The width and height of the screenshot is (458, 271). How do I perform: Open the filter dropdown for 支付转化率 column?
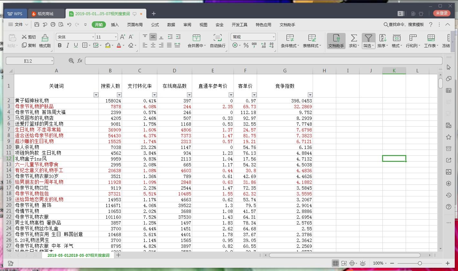click(154, 95)
